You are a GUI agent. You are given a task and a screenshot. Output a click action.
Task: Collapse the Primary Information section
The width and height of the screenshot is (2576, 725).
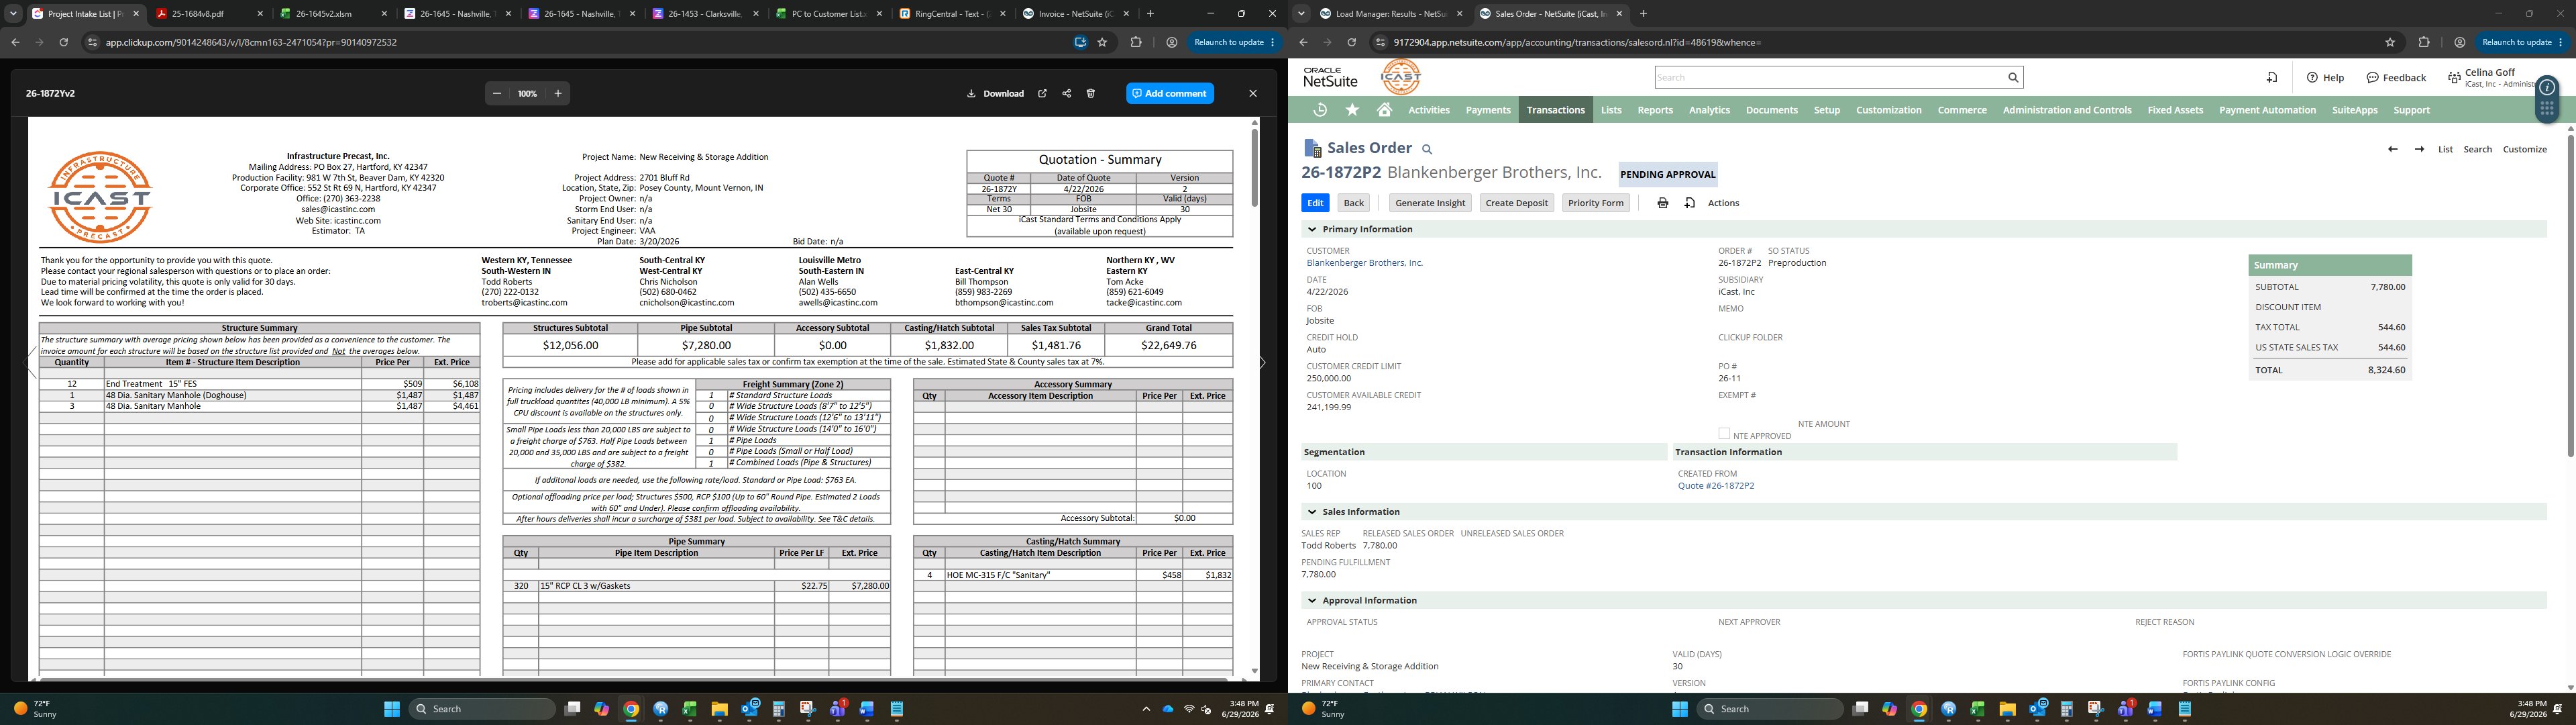coord(1312,230)
